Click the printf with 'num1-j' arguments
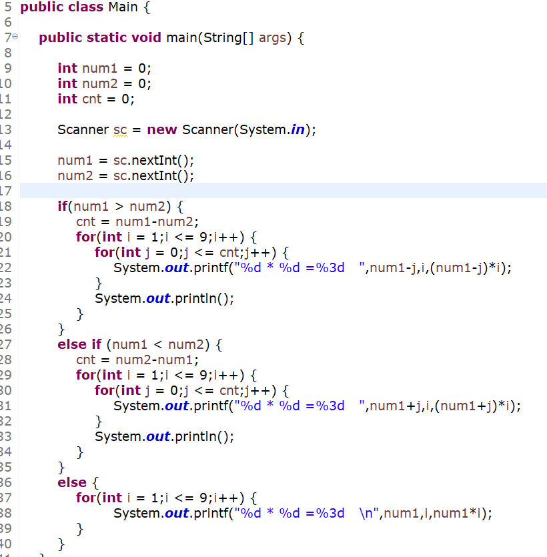 [x=313, y=268]
